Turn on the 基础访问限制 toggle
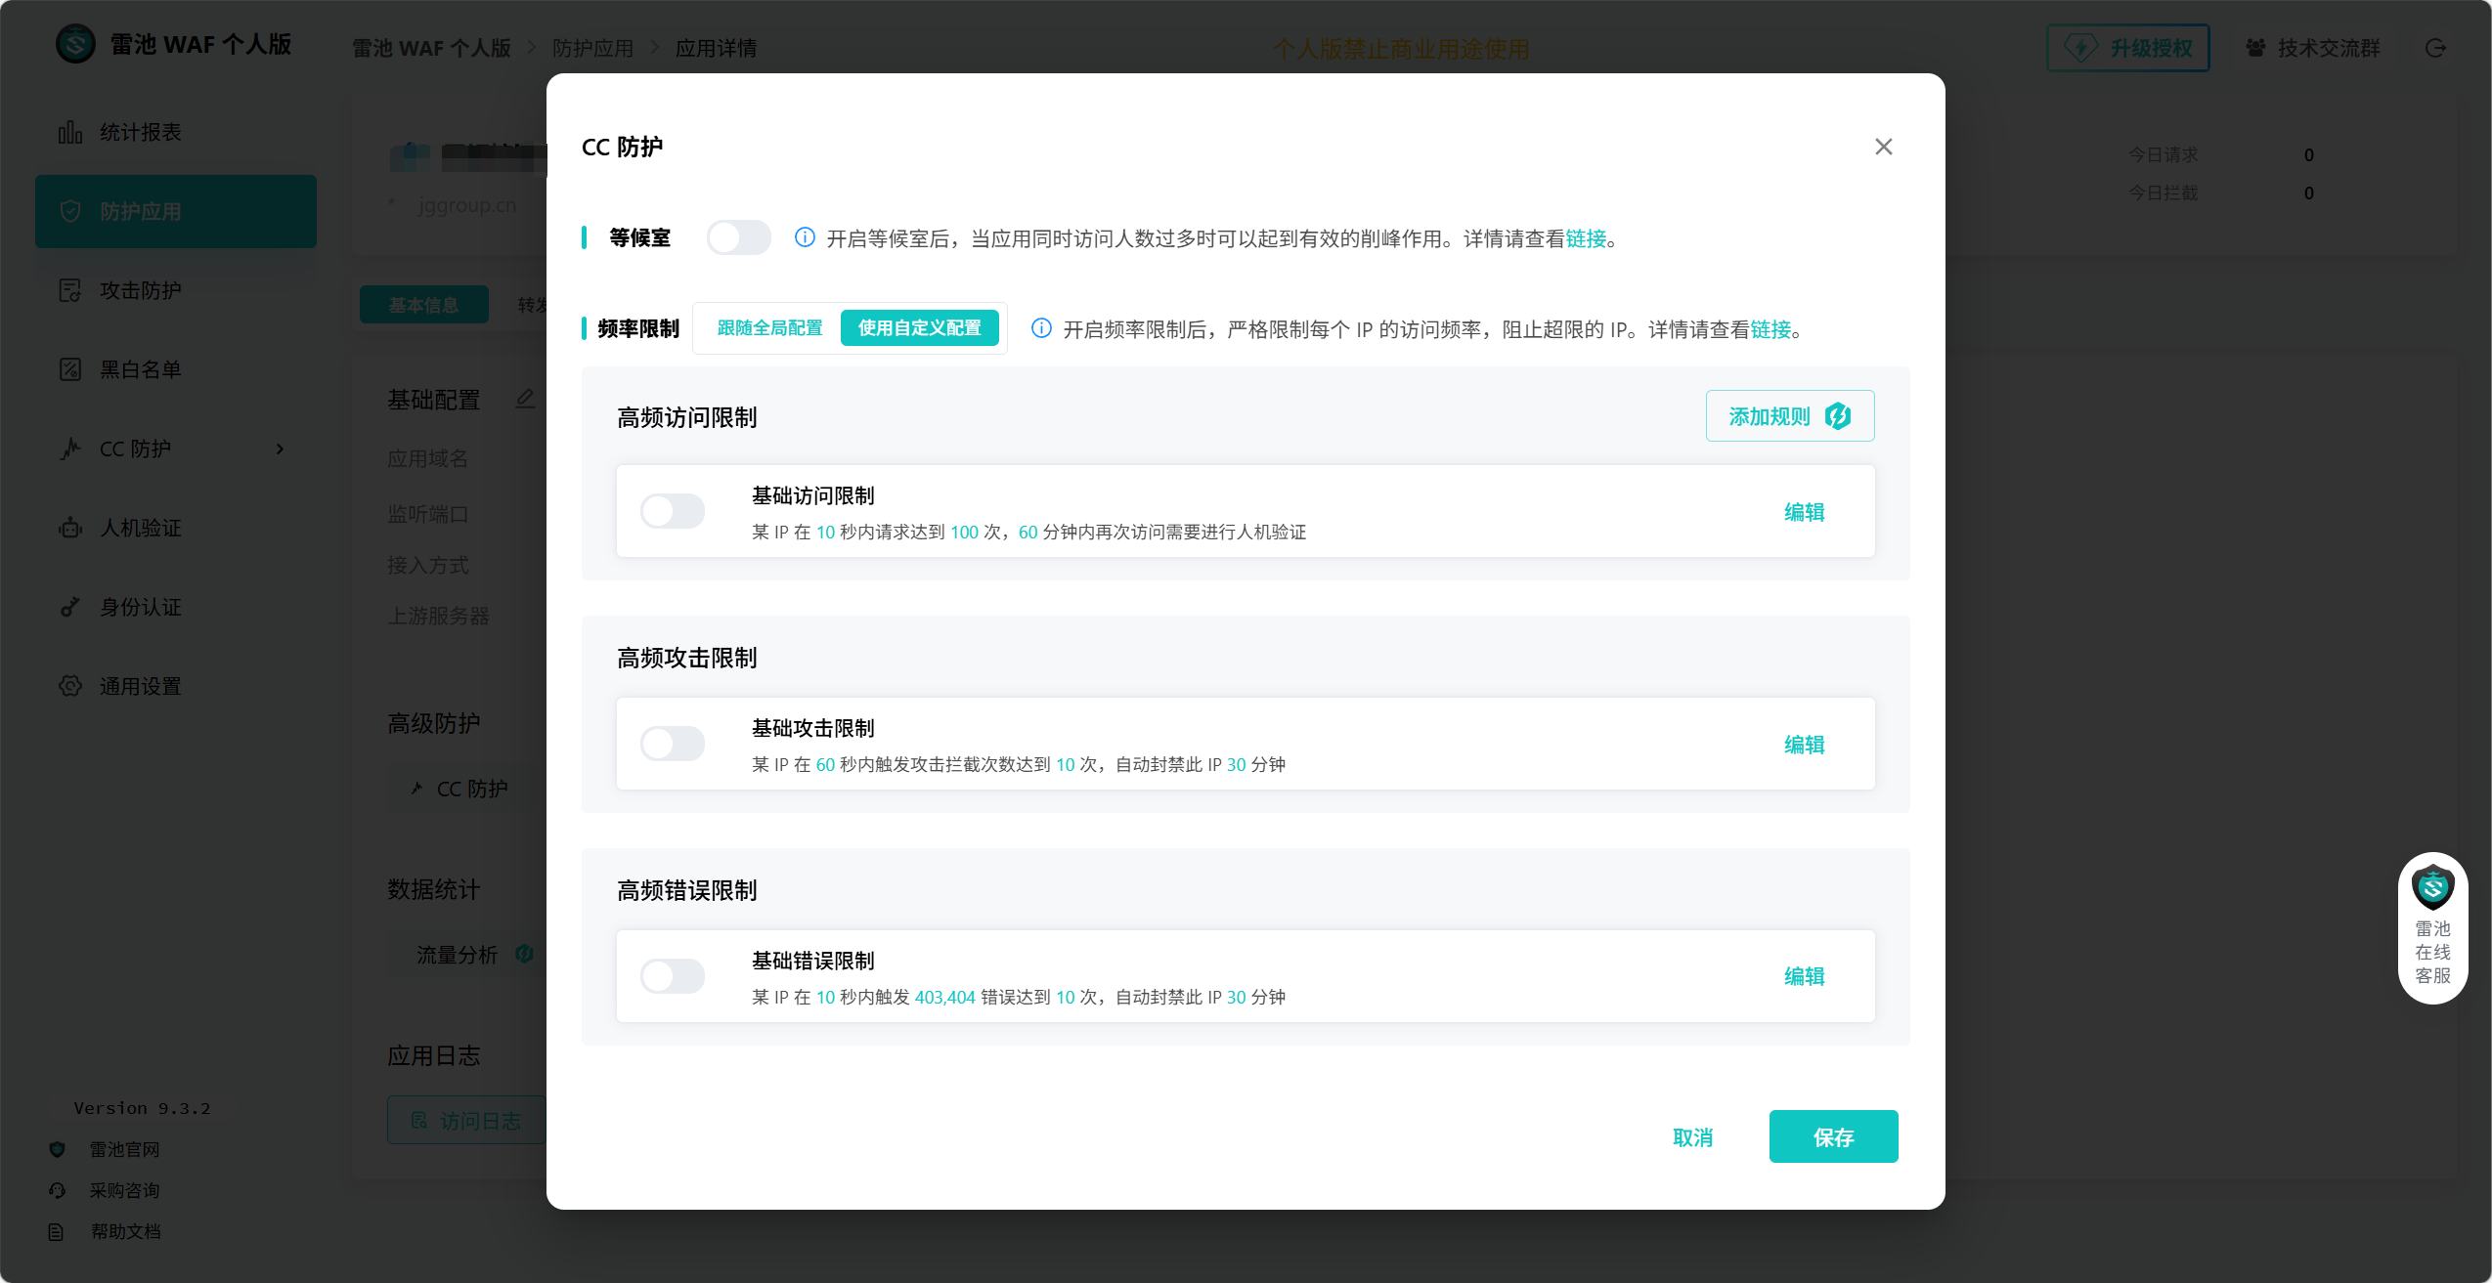 click(673, 511)
